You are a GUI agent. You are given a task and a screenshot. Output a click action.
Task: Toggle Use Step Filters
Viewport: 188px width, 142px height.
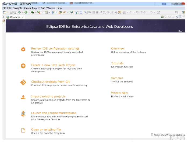[x=120, y=12]
